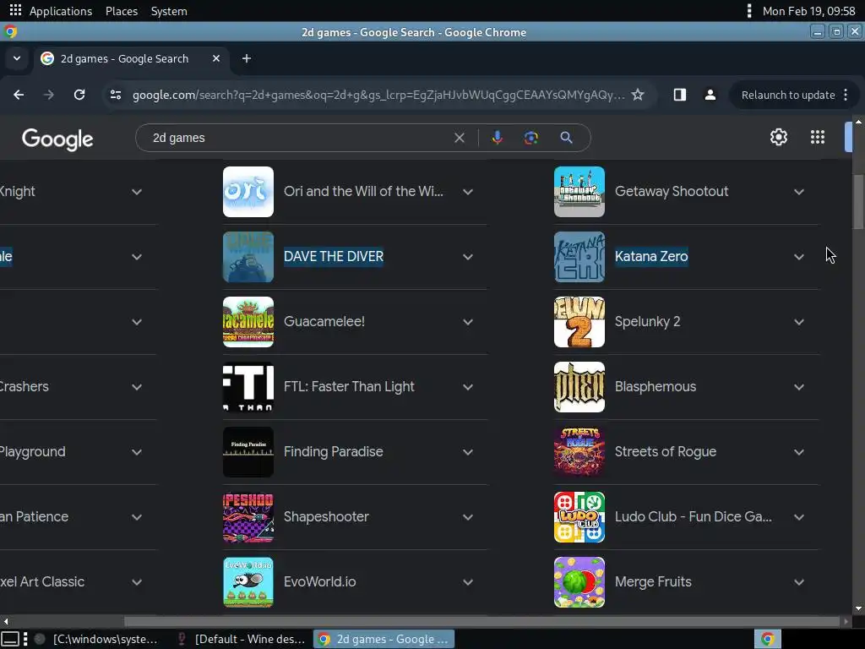Expand Ori and the Will of the Wisps

click(468, 192)
